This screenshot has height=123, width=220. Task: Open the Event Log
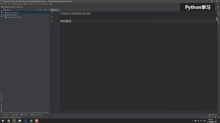[x=213, y=115]
